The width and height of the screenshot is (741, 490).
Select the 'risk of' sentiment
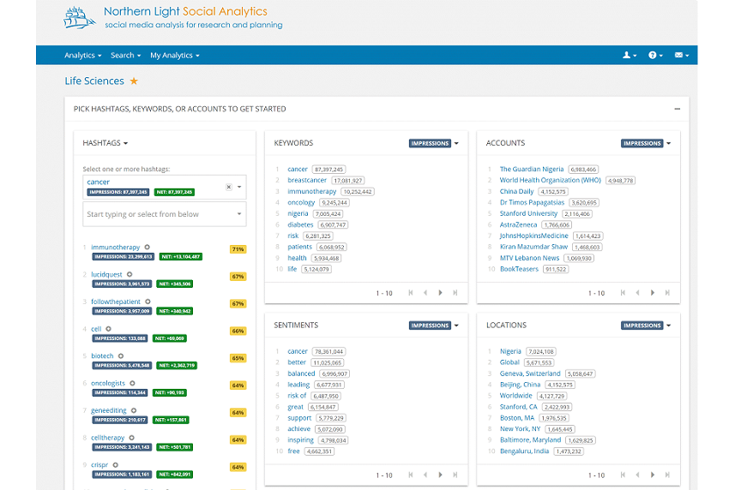click(x=297, y=396)
